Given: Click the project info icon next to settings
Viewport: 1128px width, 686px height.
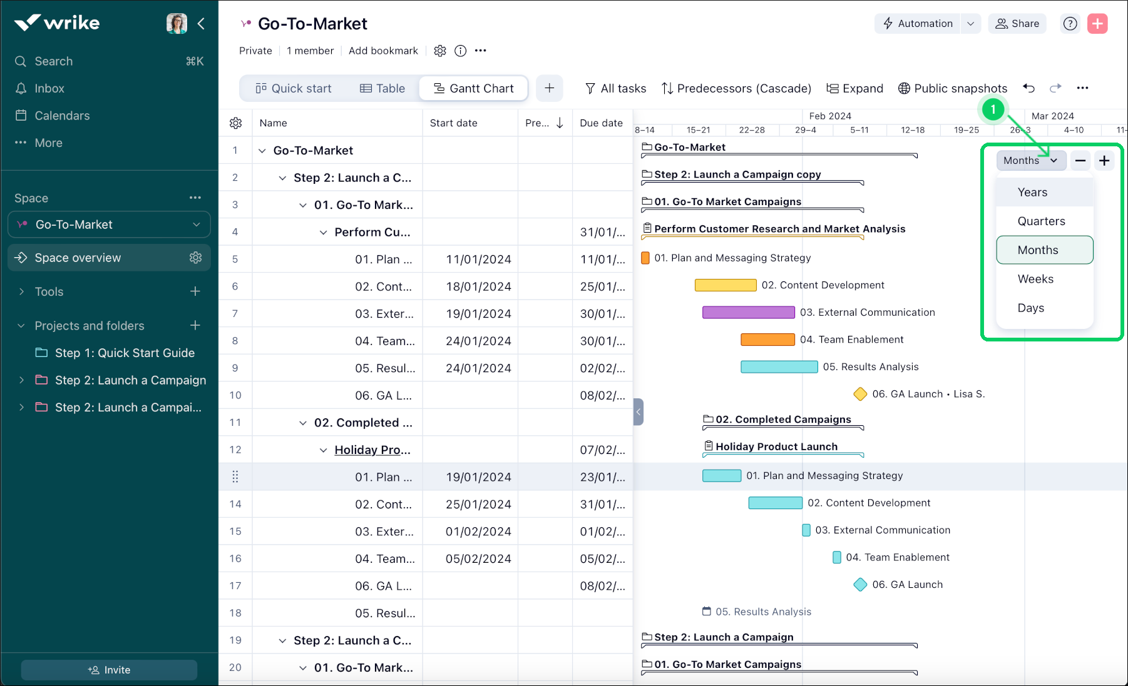Looking at the screenshot, I should (x=460, y=51).
